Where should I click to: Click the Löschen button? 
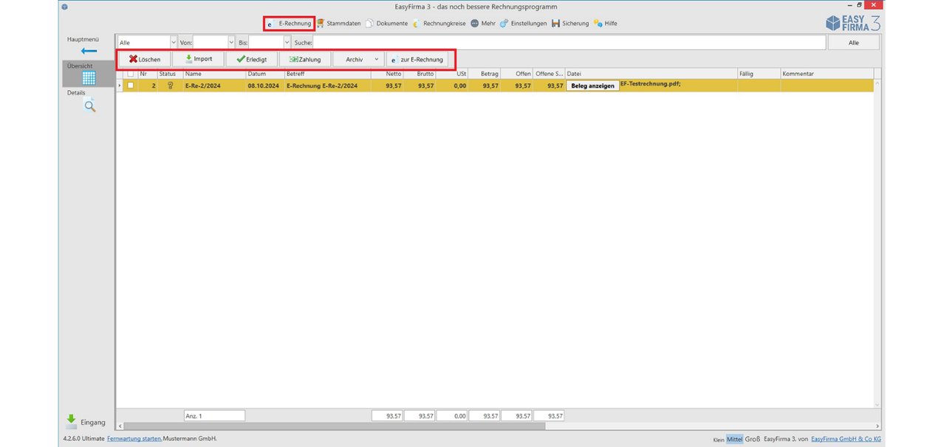coord(145,59)
